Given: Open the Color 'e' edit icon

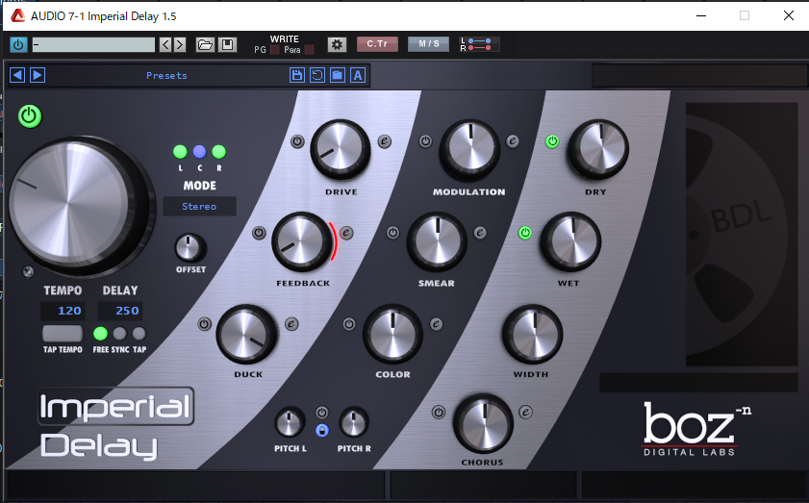Looking at the screenshot, I should [x=436, y=324].
